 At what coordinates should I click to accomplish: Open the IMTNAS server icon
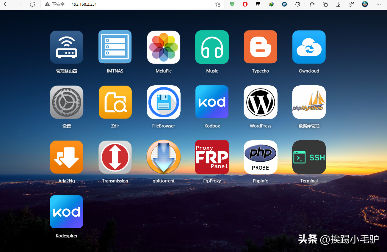coord(115,47)
